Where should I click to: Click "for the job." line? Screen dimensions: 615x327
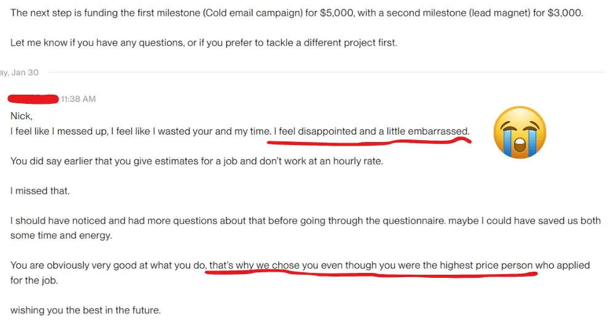click(34, 281)
